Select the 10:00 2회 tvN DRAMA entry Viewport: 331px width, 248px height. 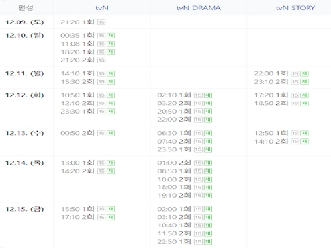coord(174,179)
